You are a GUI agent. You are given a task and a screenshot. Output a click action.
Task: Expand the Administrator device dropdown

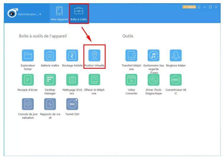click(29, 14)
